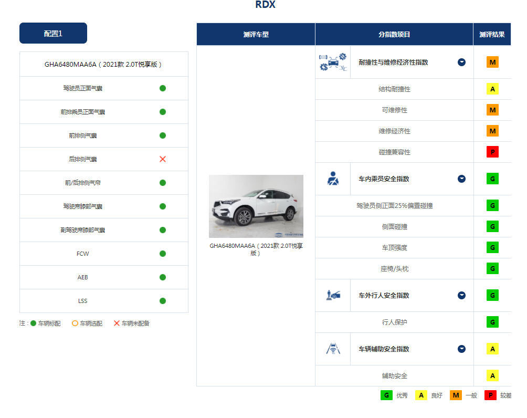The width and height of the screenshot is (527, 418).
Task: Click the pedestrian safety index icon
Action: (x=333, y=295)
